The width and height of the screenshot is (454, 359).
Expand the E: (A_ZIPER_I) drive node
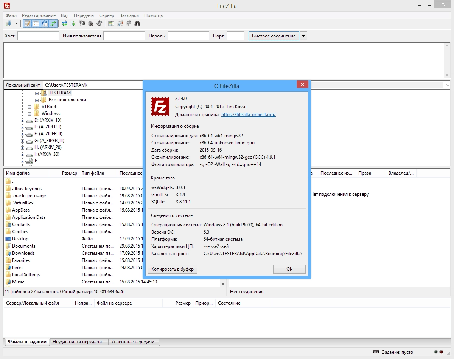pyautogui.click(x=23, y=127)
